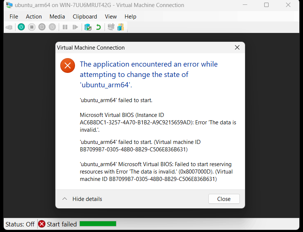Open the Help menu
Screen dimensions: 303x232
[130, 17]
